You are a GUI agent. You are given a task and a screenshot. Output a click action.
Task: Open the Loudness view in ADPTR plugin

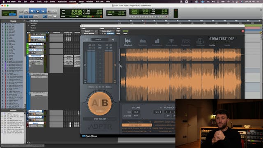pos(200,42)
